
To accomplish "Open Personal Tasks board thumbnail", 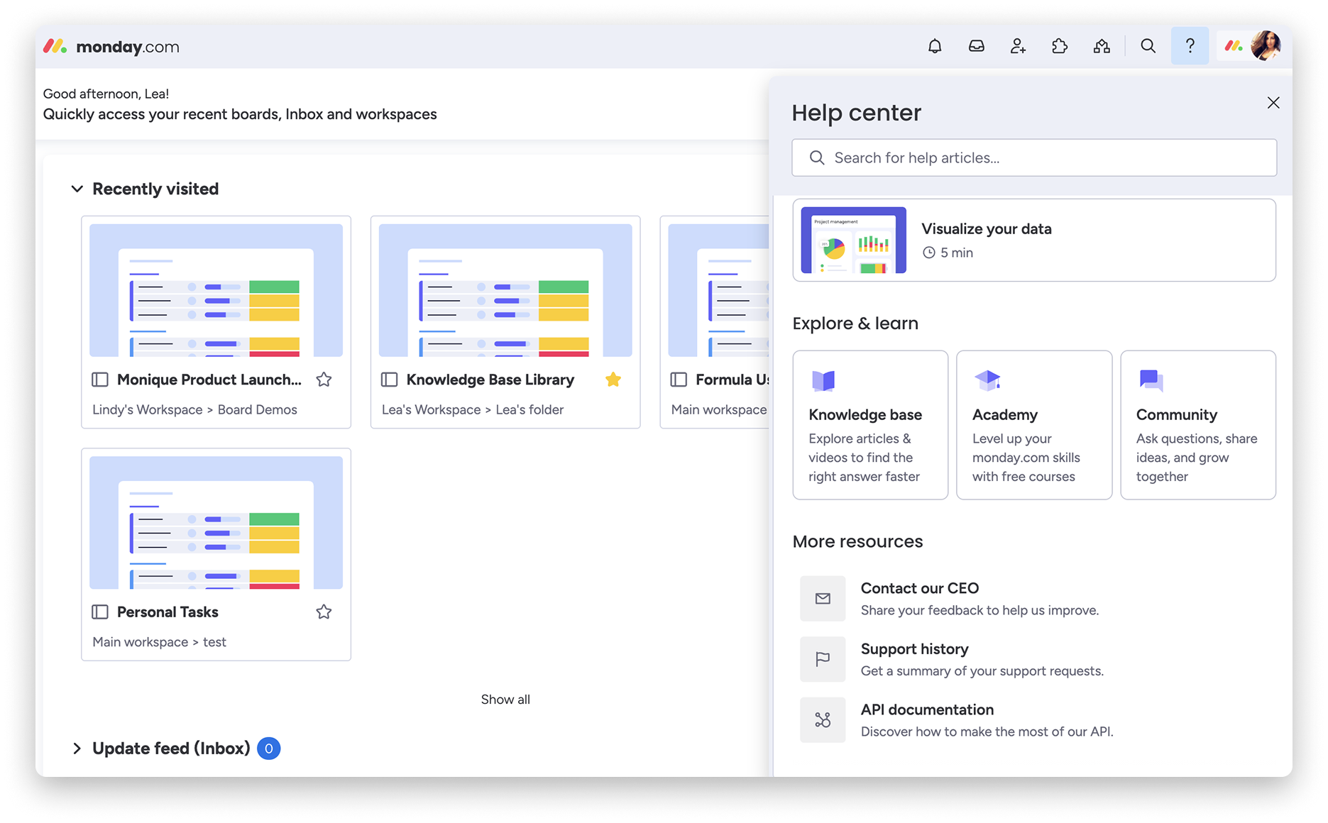I will coord(216,522).
